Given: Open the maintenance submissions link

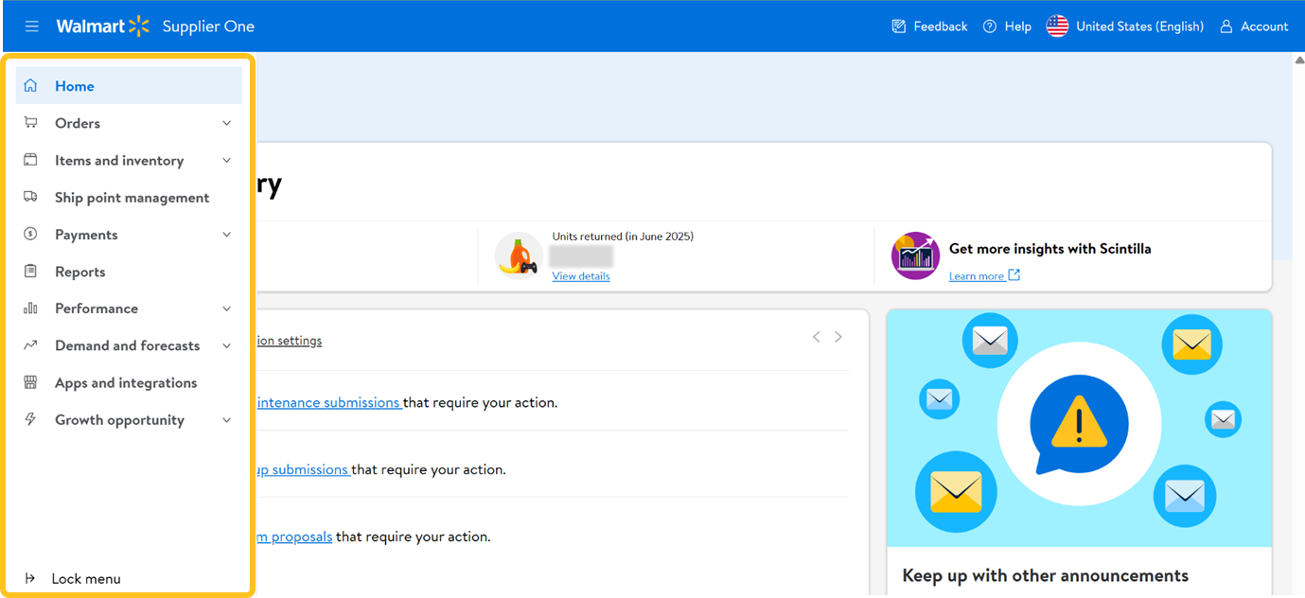Looking at the screenshot, I should click(x=328, y=402).
